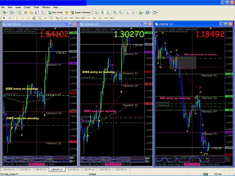
Task: Open the Periods clock icon
Action: 147,12
